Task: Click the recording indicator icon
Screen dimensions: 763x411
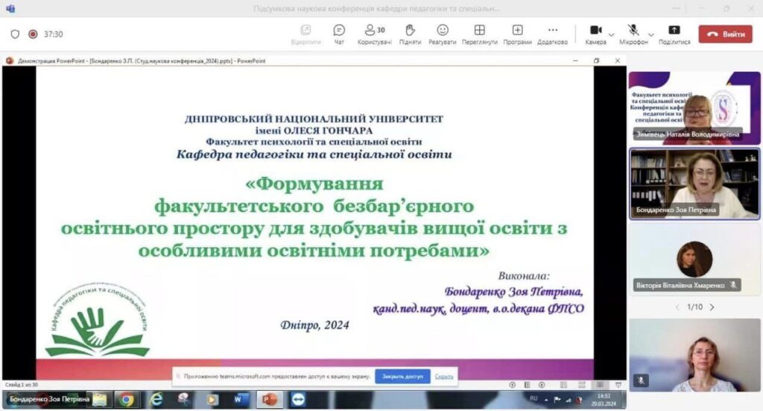Action: pyautogui.click(x=33, y=34)
